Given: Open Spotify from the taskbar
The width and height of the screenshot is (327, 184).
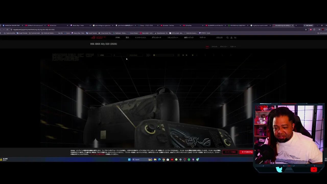Looking at the screenshot, I should coord(189,159).
